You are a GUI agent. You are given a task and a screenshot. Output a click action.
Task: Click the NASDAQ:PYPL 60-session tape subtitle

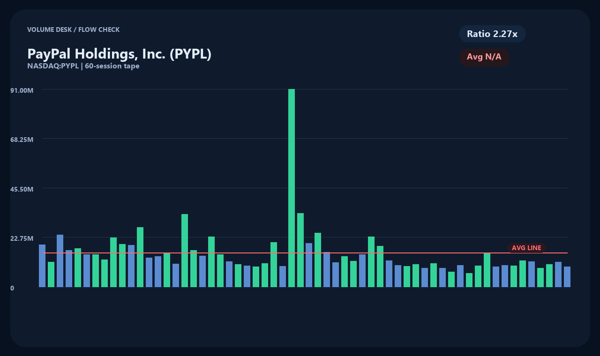(83, 66)
